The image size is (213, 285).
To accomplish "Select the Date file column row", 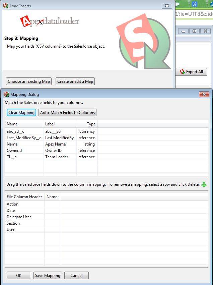I will click(106, 211).
